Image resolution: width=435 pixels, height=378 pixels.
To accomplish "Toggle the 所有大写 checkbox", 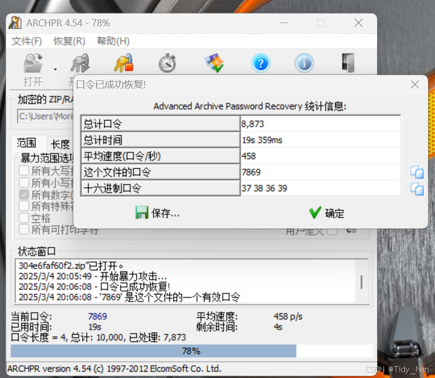I will click(24, 171).
